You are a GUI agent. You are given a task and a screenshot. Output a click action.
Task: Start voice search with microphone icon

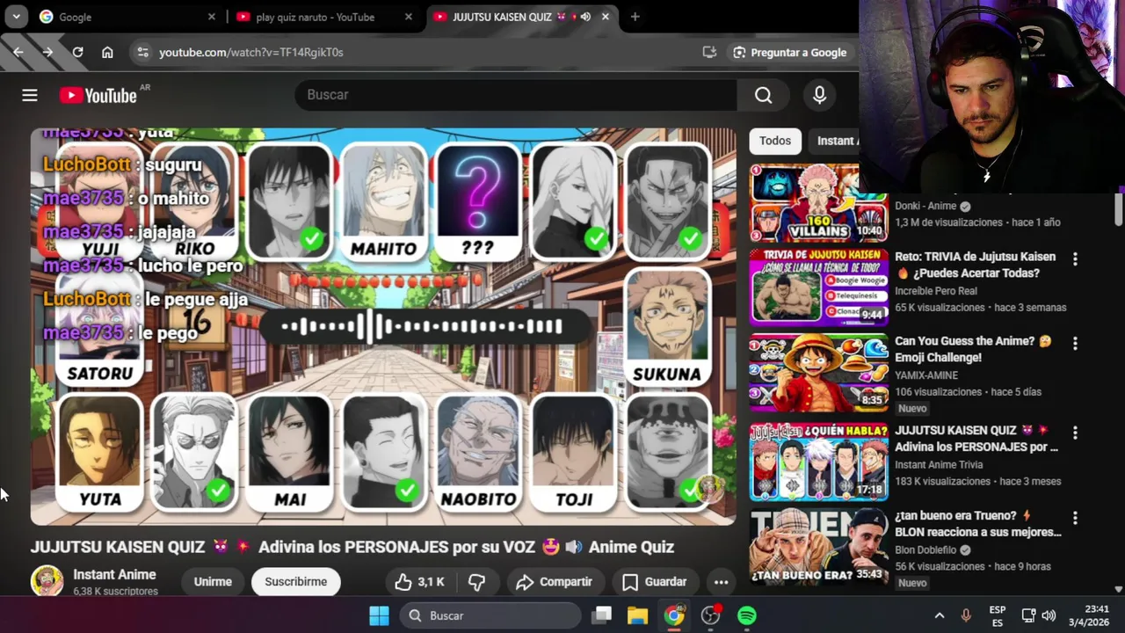819,95
